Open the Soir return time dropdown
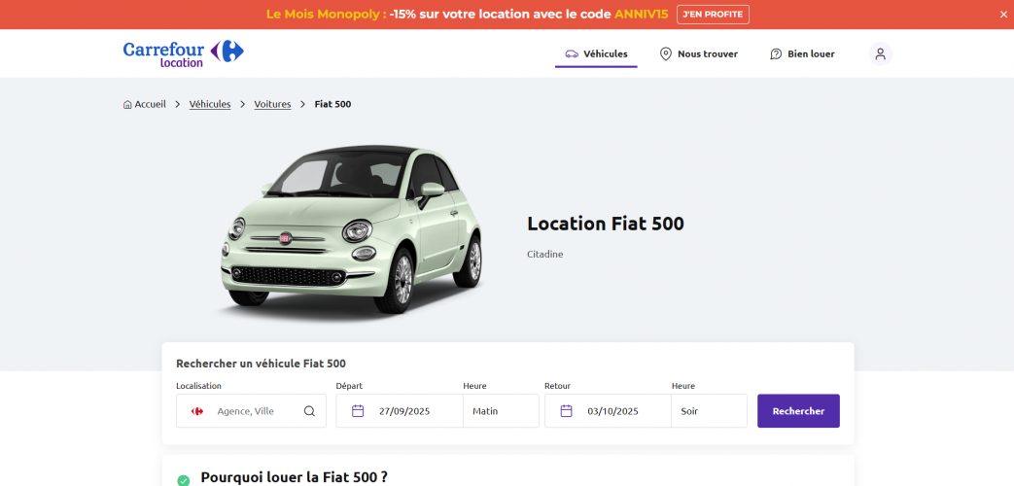Viewport: 1014px width, 486px height. 709,411
